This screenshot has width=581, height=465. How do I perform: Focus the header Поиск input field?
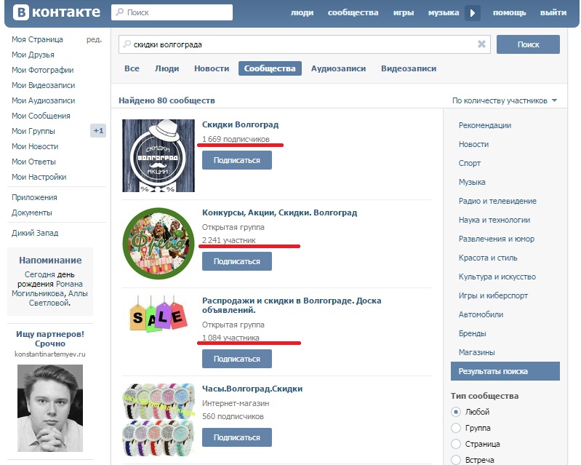[172, 12]
